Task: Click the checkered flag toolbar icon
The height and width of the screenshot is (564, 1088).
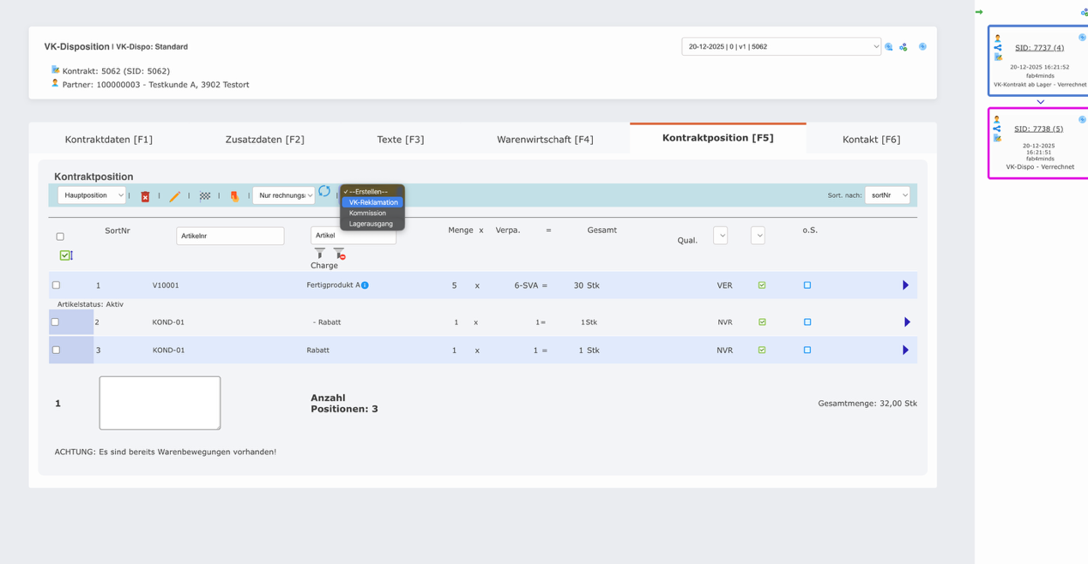Action: 205,196
